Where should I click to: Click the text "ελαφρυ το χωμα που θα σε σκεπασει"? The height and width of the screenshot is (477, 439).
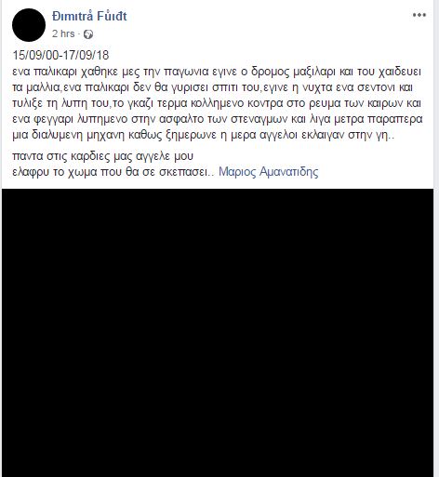[x=110, y=172]
